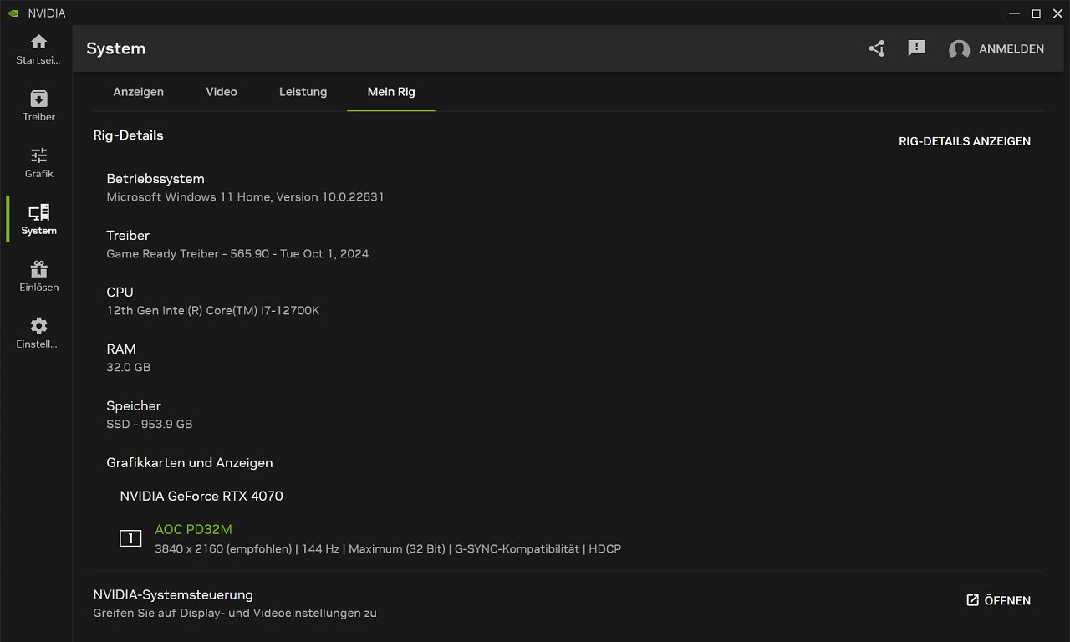Open the Treiber download icon in sidebar

pos(38,99)
